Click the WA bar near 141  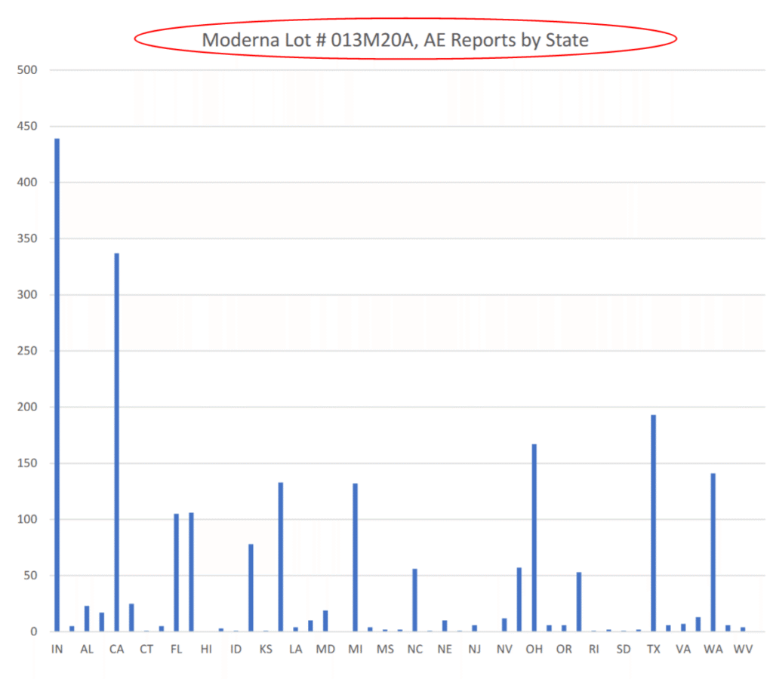[713, 552]
